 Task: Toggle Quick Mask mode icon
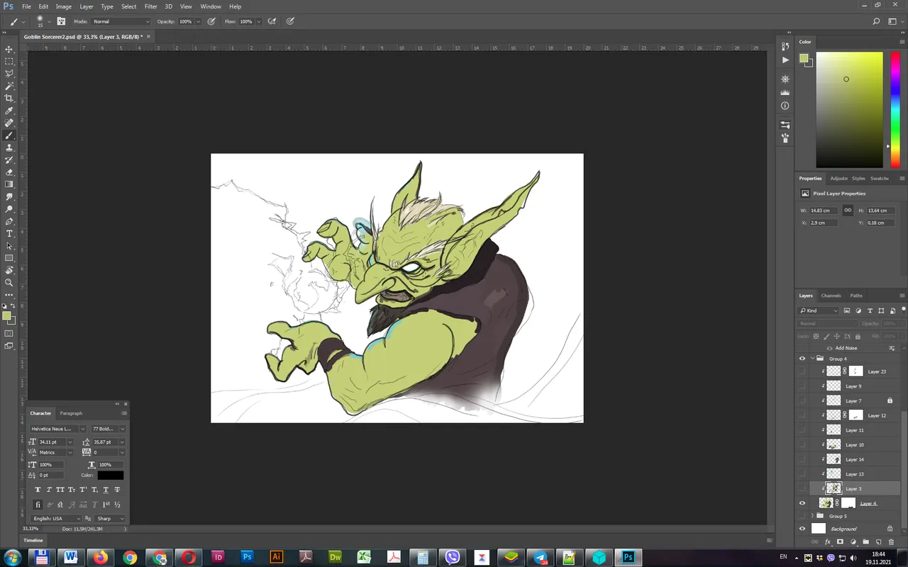[9, 333]
